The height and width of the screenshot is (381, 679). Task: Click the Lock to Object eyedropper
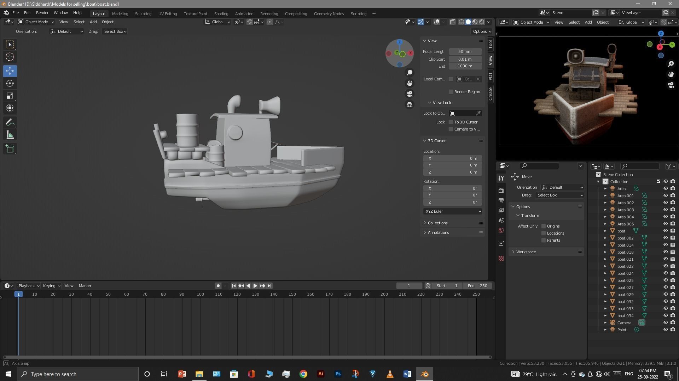click(478, 113)
